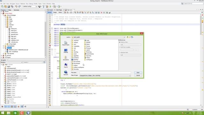
Task: Open NetBeans cube icon on taskbar
Action: coord(28,113)
